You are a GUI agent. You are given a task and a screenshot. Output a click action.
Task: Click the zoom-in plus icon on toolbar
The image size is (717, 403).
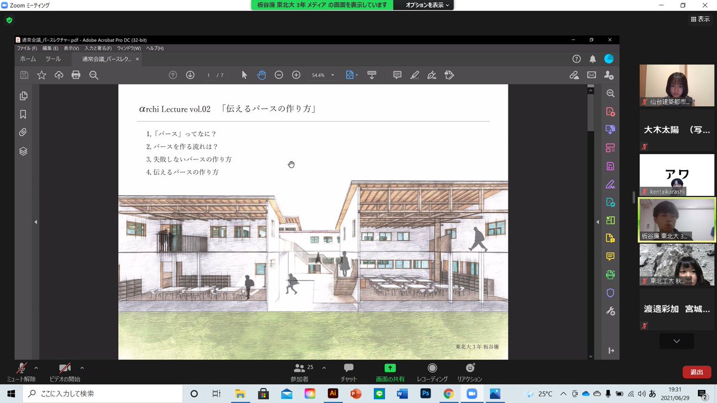pos(296,75)
